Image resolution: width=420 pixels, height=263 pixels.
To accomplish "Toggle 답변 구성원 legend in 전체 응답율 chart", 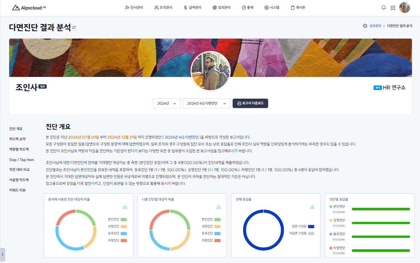I will coord(303,226).
